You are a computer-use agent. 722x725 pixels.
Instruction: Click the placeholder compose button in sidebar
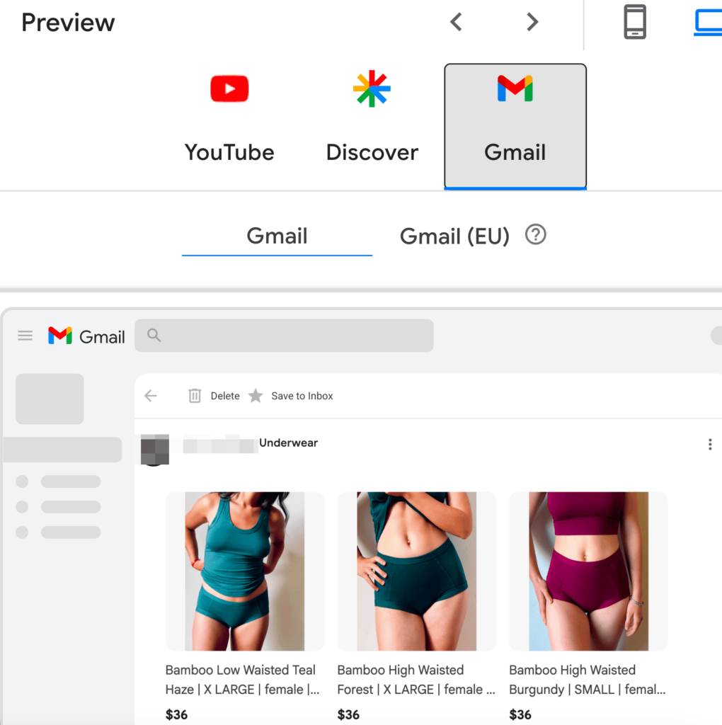(50, 399)
